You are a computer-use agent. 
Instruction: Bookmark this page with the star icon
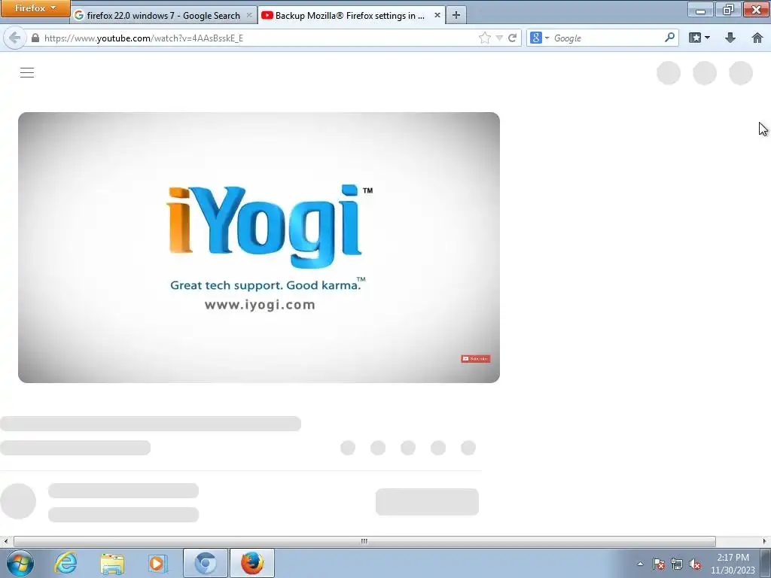tap(484, 38)
